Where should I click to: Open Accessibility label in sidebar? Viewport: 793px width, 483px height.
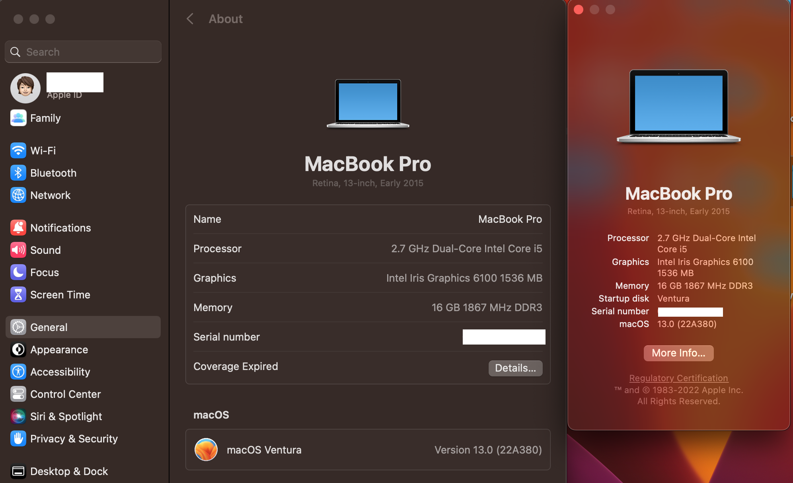(60, 372)
